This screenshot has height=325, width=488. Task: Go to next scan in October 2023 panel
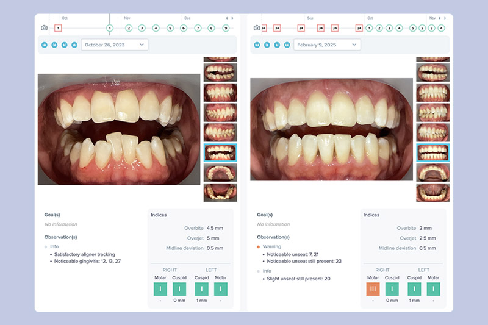click(65, 45)
